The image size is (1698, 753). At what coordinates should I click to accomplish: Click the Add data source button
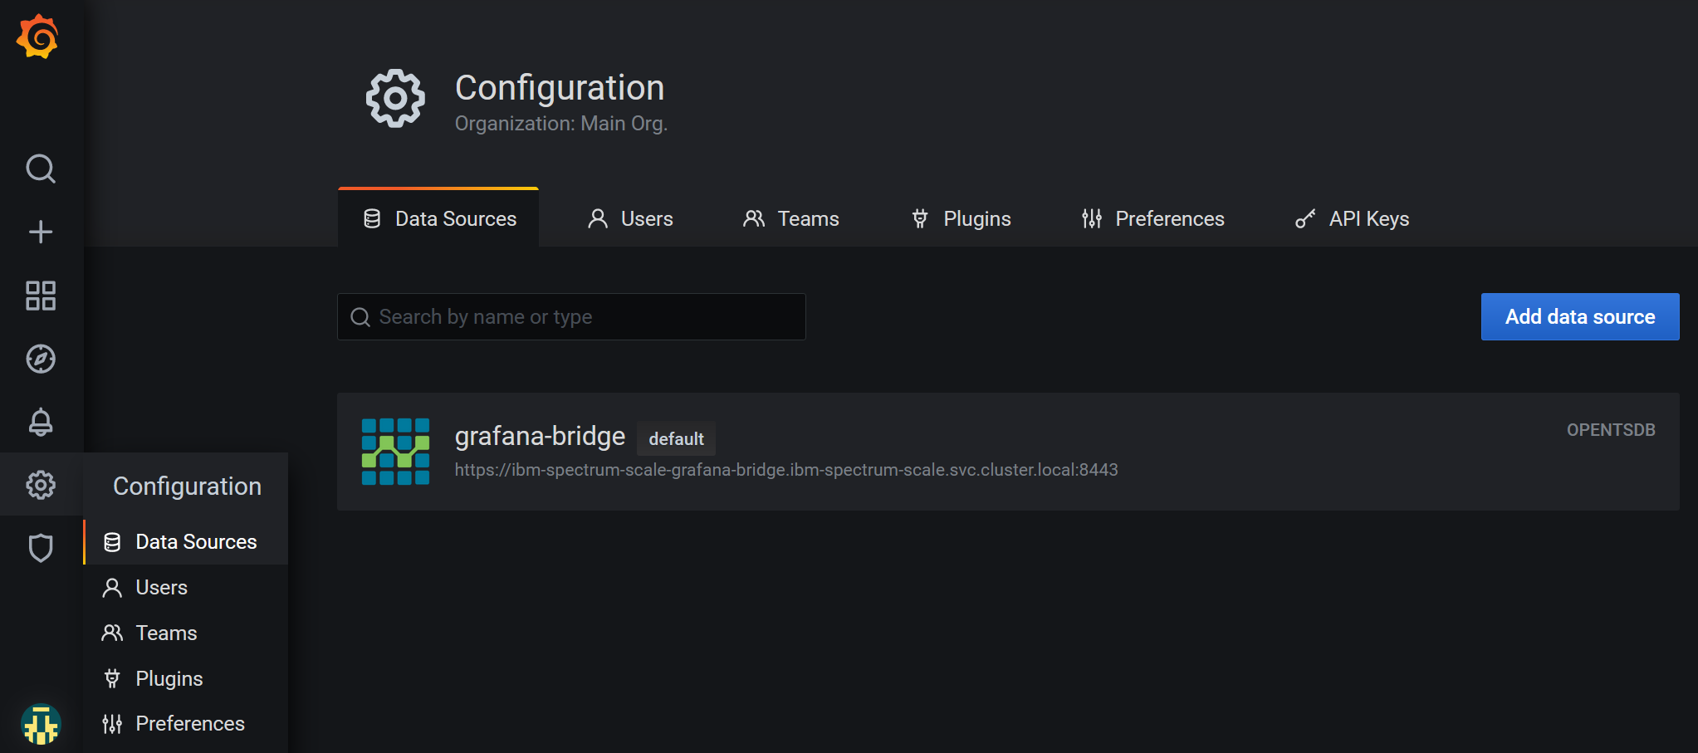[x=1580, y=316]
